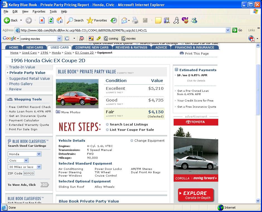This screenshot has width=262, height=212.
Task: Click the Free CARFAX Record Check link
Action: [x=30, y=107]
